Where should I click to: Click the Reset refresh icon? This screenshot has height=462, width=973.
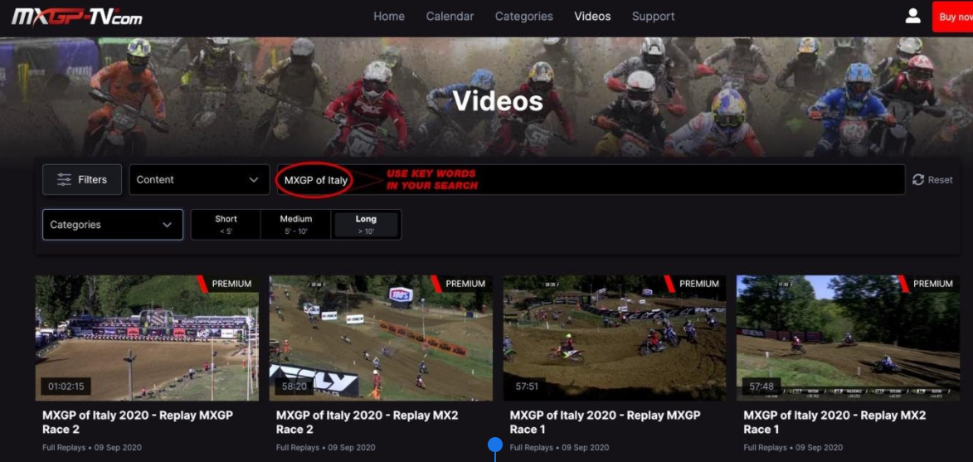click(918, 179)
